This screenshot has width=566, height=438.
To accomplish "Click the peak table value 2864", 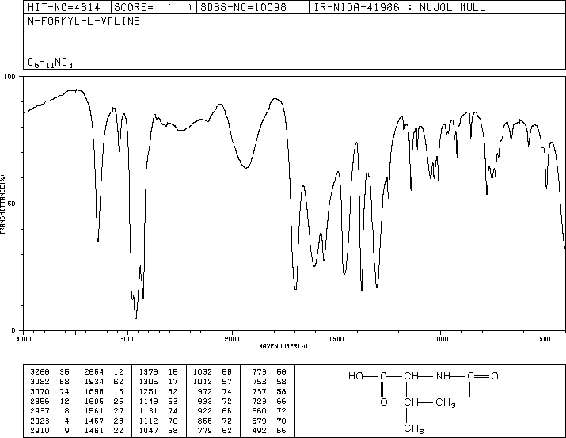I will (94, 371).
